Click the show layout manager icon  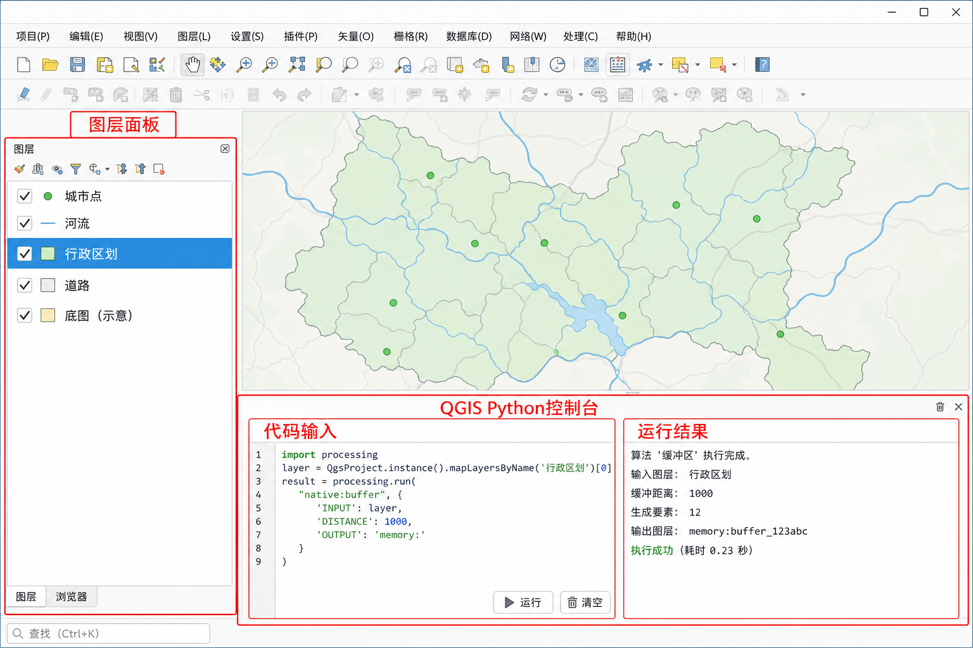coord(131,64)
